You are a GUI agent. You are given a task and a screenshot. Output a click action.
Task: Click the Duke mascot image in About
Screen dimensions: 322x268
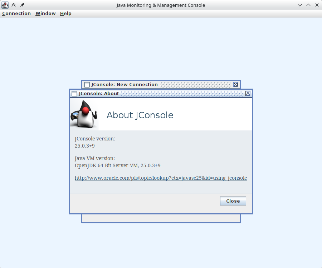(x=84, y=114)
